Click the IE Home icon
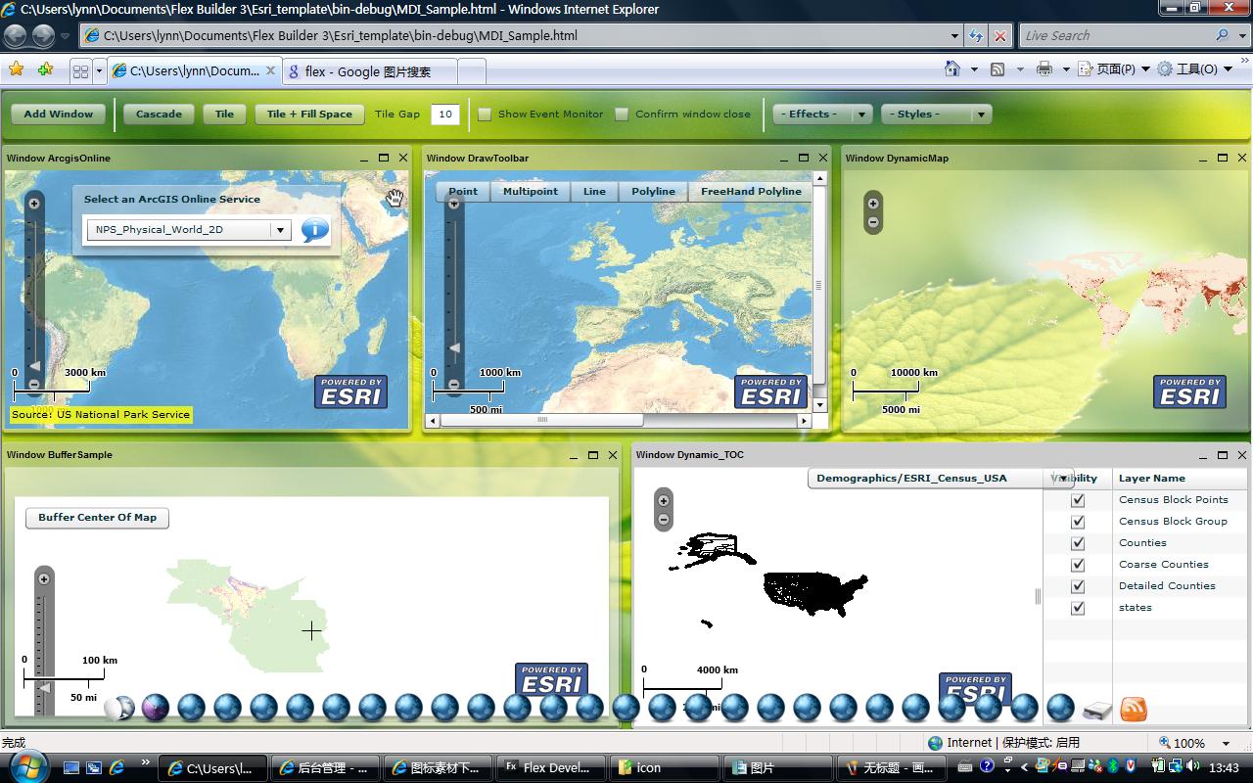This screenshot has width=1253, height=783. tap(952, 69)
